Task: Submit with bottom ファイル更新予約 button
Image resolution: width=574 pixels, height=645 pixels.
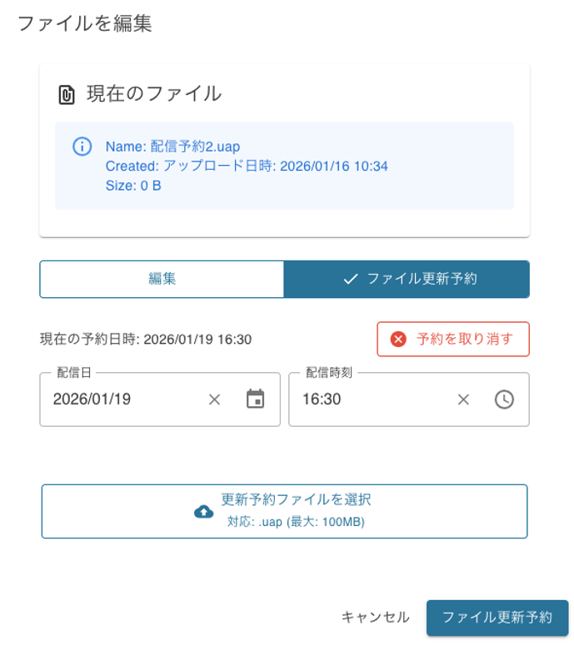Action: click(497, 618)
